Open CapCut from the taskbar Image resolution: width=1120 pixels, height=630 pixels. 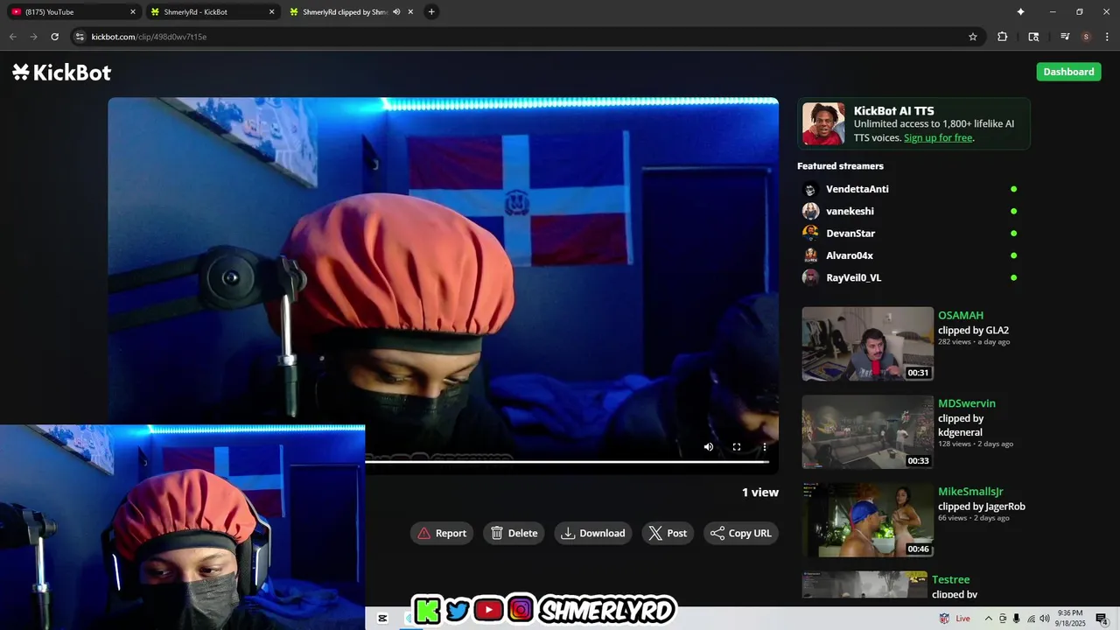coord(382,619)
